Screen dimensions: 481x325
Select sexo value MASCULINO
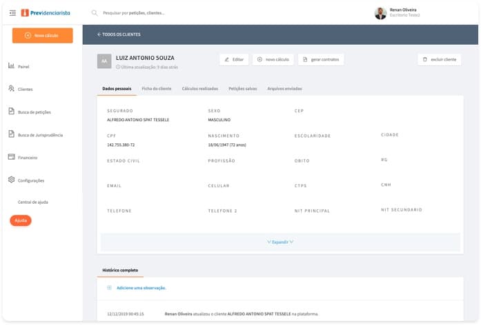coord(219,120)
